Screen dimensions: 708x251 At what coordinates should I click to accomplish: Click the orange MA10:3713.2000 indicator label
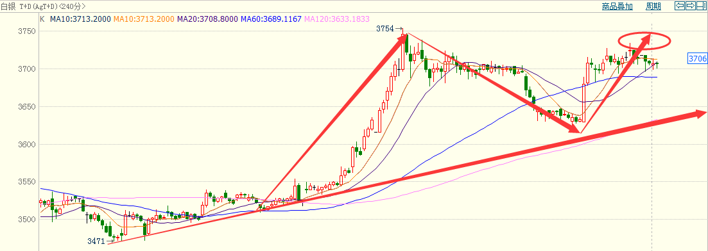coord(144,19)
